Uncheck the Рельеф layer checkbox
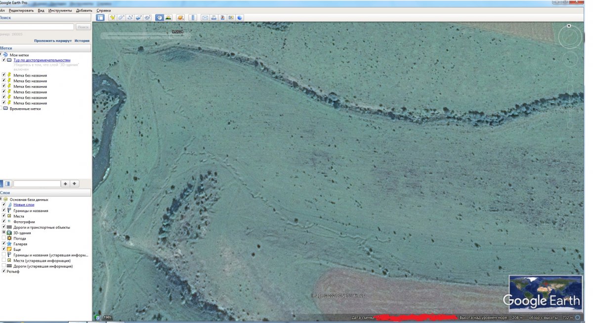 pyautogui.click(x=4, y=271)
